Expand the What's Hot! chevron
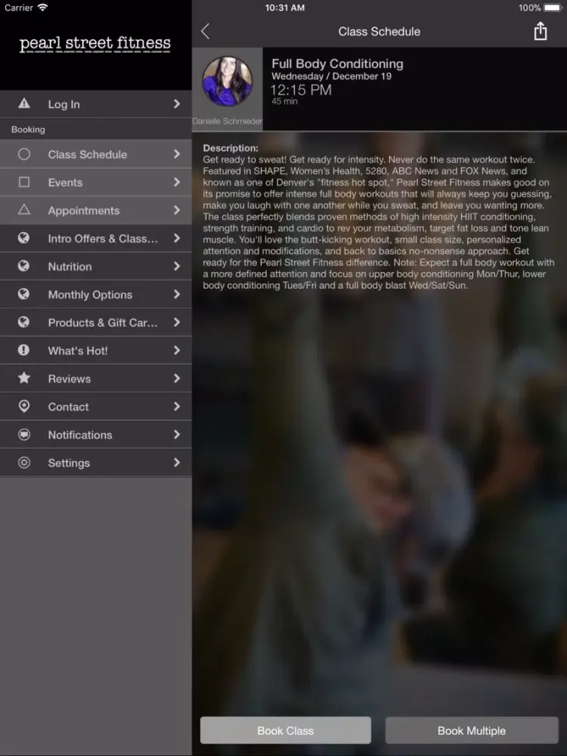 click(x=177, y=350)
